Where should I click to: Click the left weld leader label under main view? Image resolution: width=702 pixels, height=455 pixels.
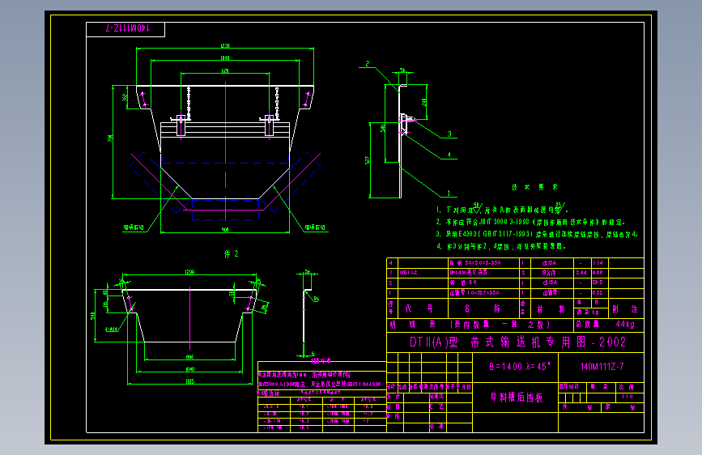point(134,227)
